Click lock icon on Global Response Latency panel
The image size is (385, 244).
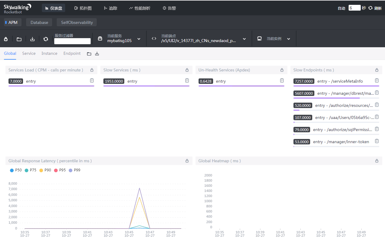click(x=187, y=161)
